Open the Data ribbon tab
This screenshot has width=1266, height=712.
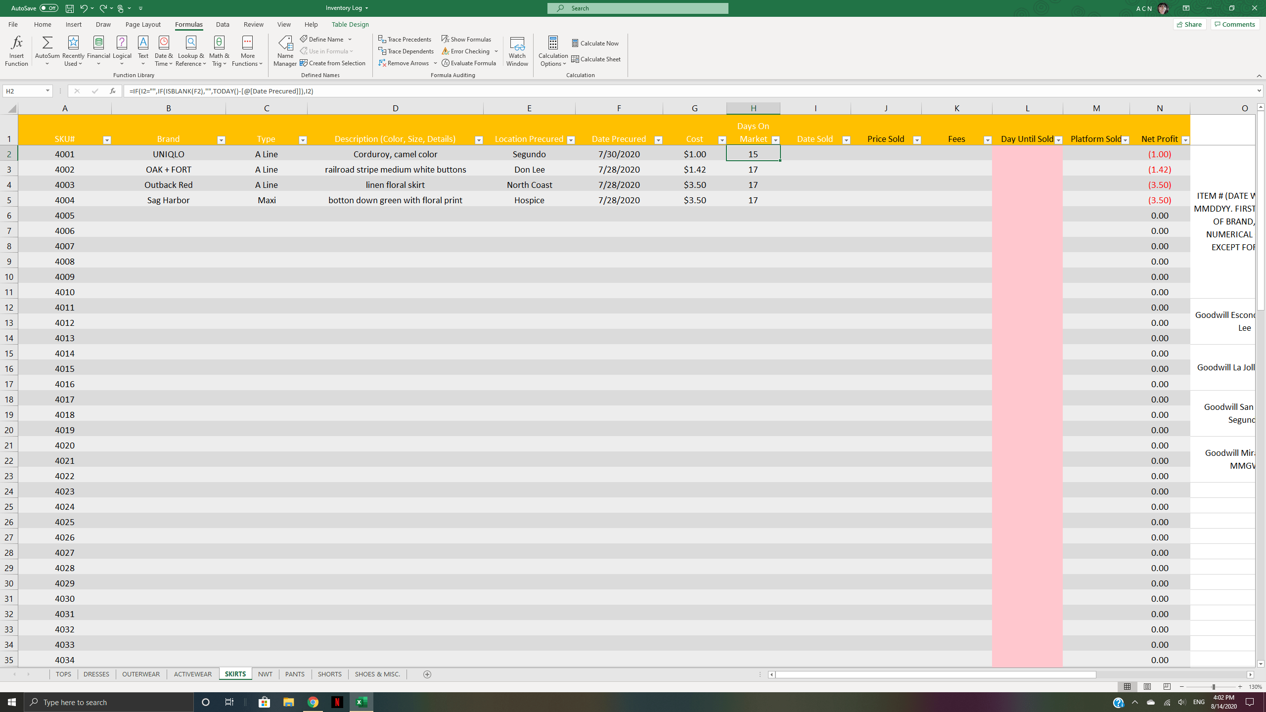tap(223, 24)
